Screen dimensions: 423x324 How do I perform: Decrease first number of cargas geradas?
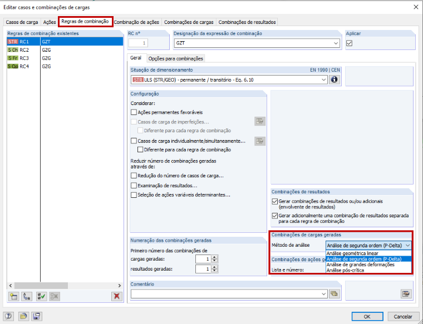point(214,261)
